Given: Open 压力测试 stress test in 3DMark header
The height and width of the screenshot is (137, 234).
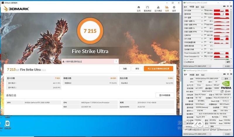Looking at the screenshot, I should coord(158,9).
